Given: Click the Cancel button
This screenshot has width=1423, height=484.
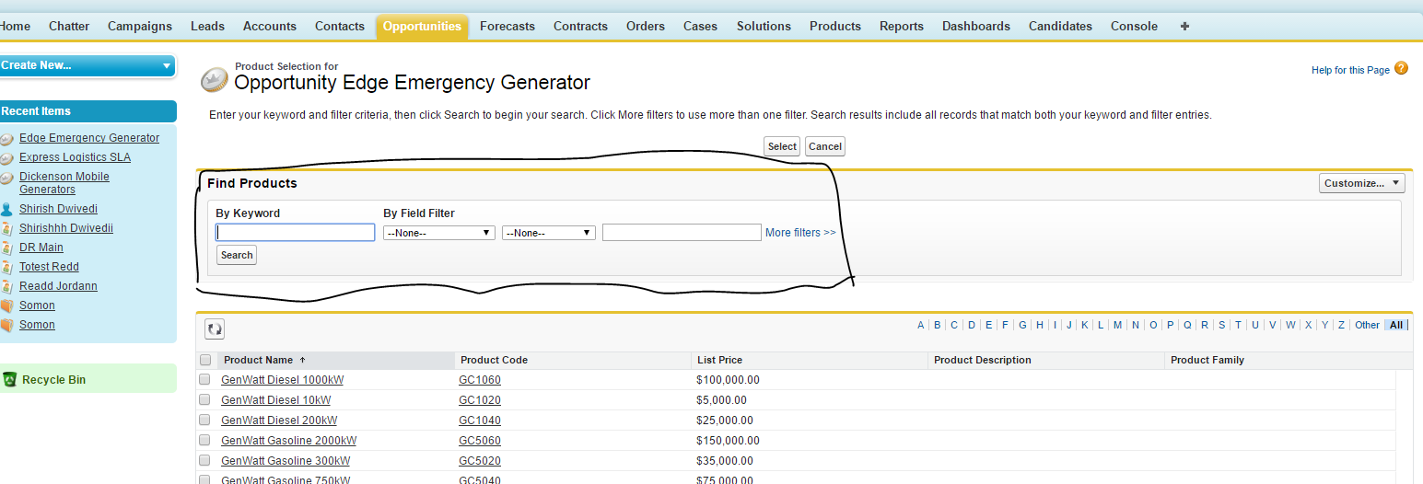Looking at the screenshot, I should [x=825, y=146].
